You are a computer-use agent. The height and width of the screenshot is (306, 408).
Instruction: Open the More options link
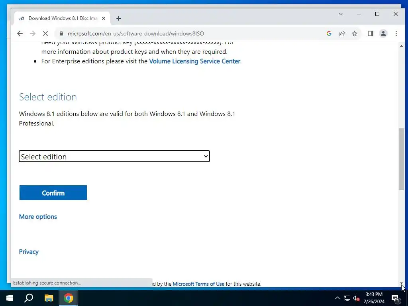point(38,217)
